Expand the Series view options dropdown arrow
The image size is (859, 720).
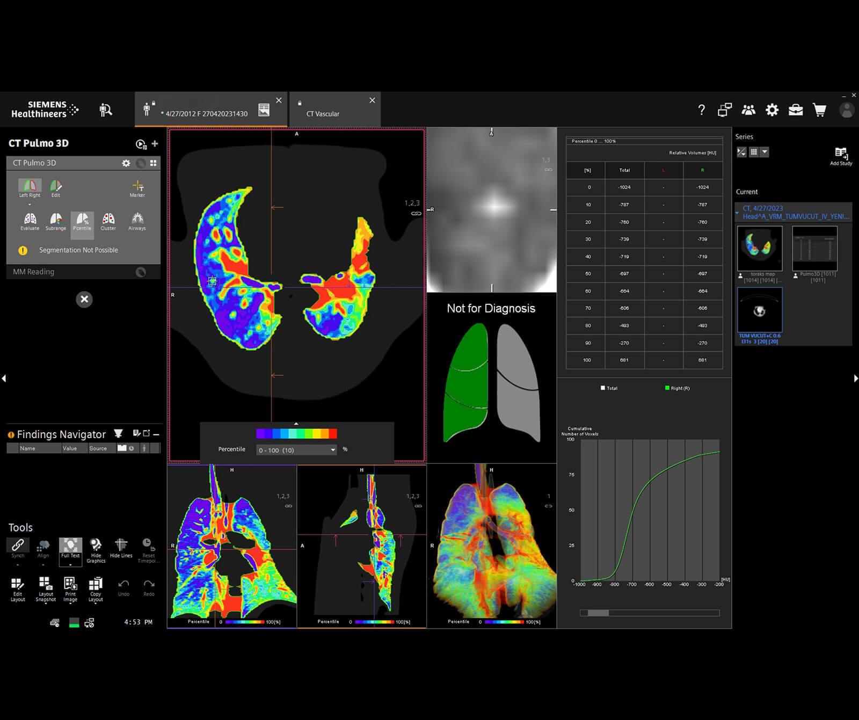[765, 152]
